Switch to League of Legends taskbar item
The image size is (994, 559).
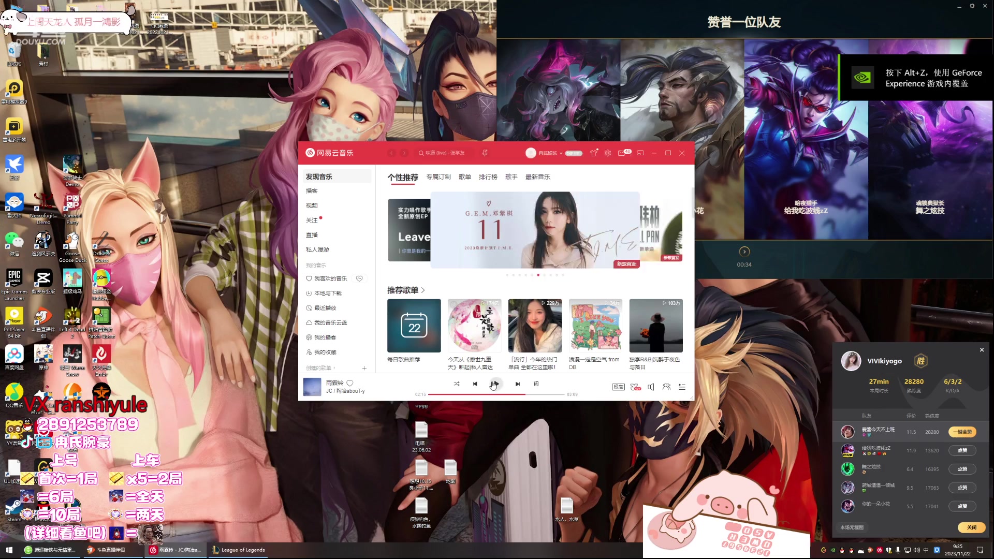pos(239,550)
